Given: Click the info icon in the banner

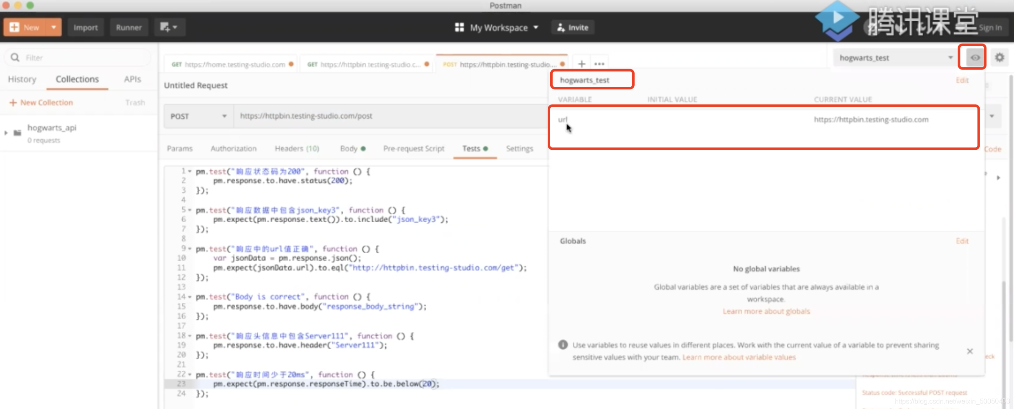Looking at the screenshot, I should [563, 345].
